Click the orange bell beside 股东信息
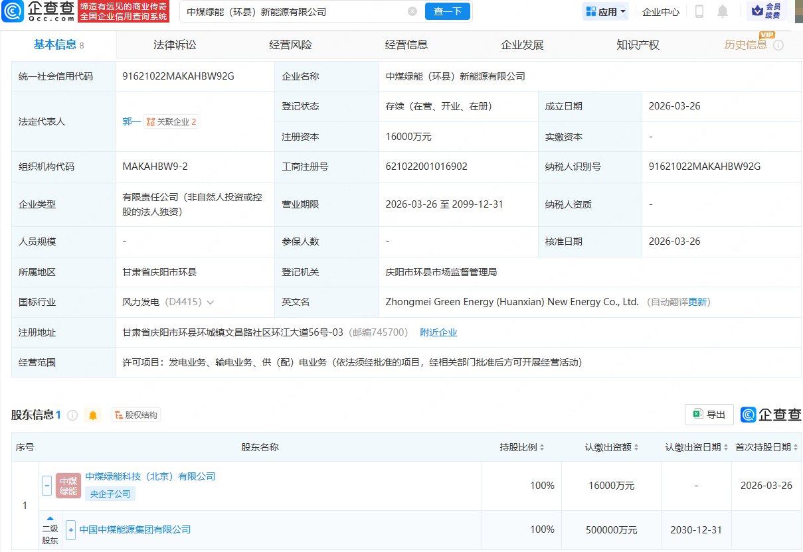The width and height of the screenshot is (803, 552). point(93,415)
